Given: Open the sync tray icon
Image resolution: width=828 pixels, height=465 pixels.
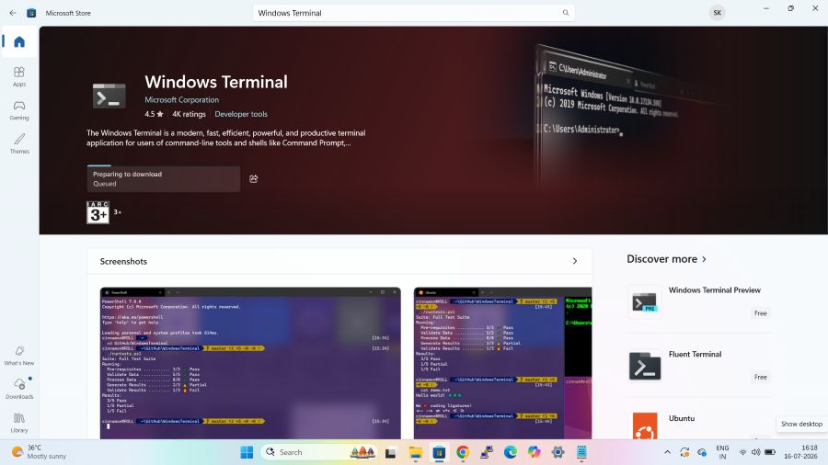Looking at the screenshot, I should tap(684, 452).
